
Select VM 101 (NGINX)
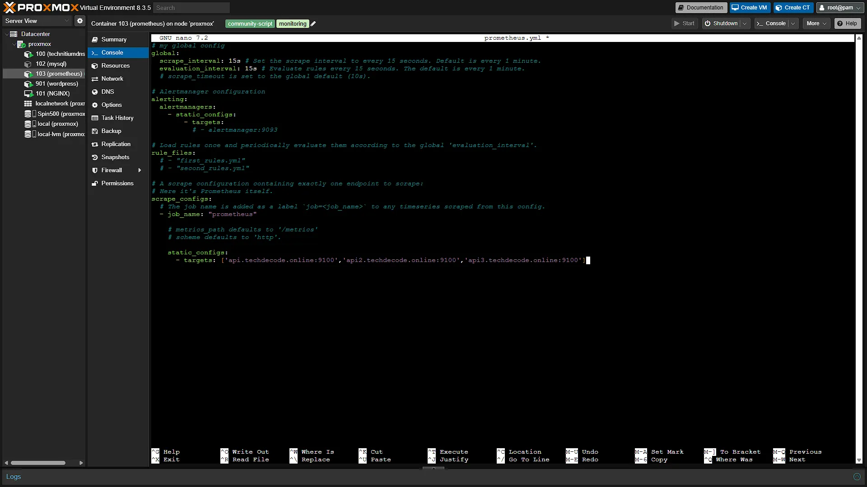coord(47,94)
